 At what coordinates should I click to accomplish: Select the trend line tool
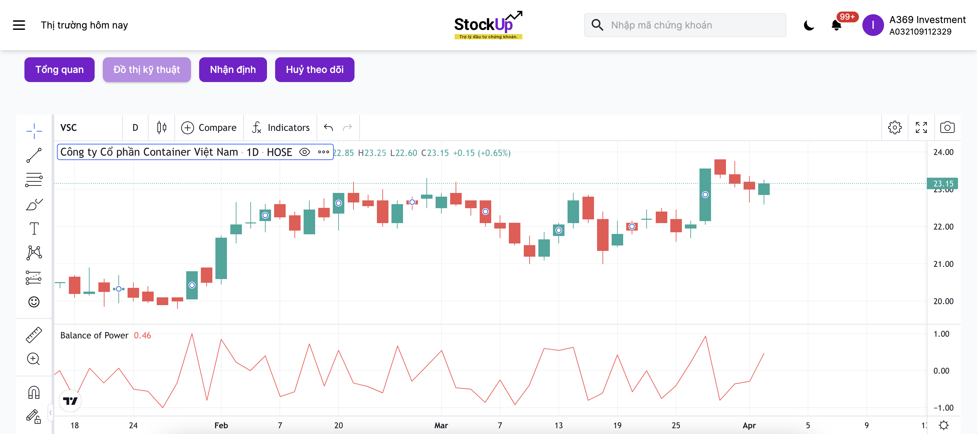(x=34, y=155)
